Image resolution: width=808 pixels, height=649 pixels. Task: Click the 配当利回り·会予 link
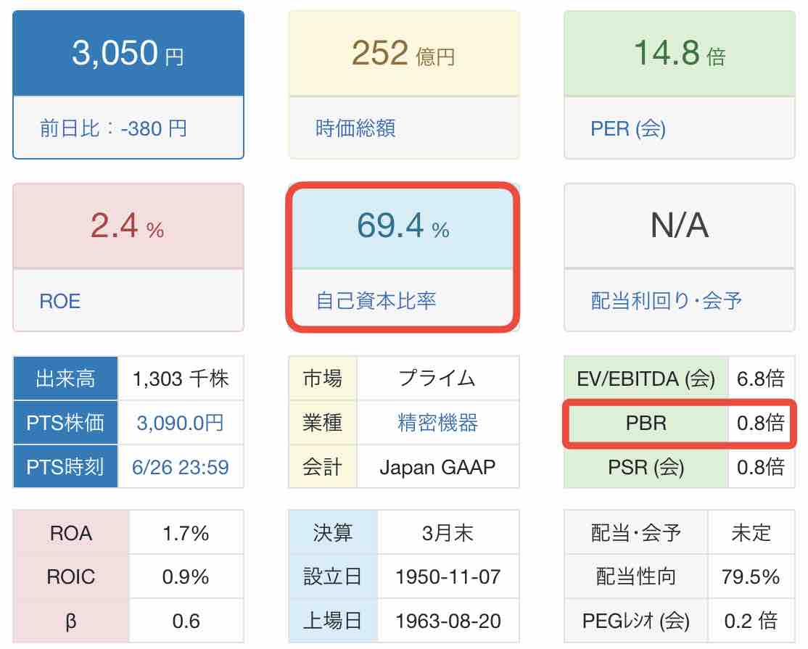click(666, 301)
